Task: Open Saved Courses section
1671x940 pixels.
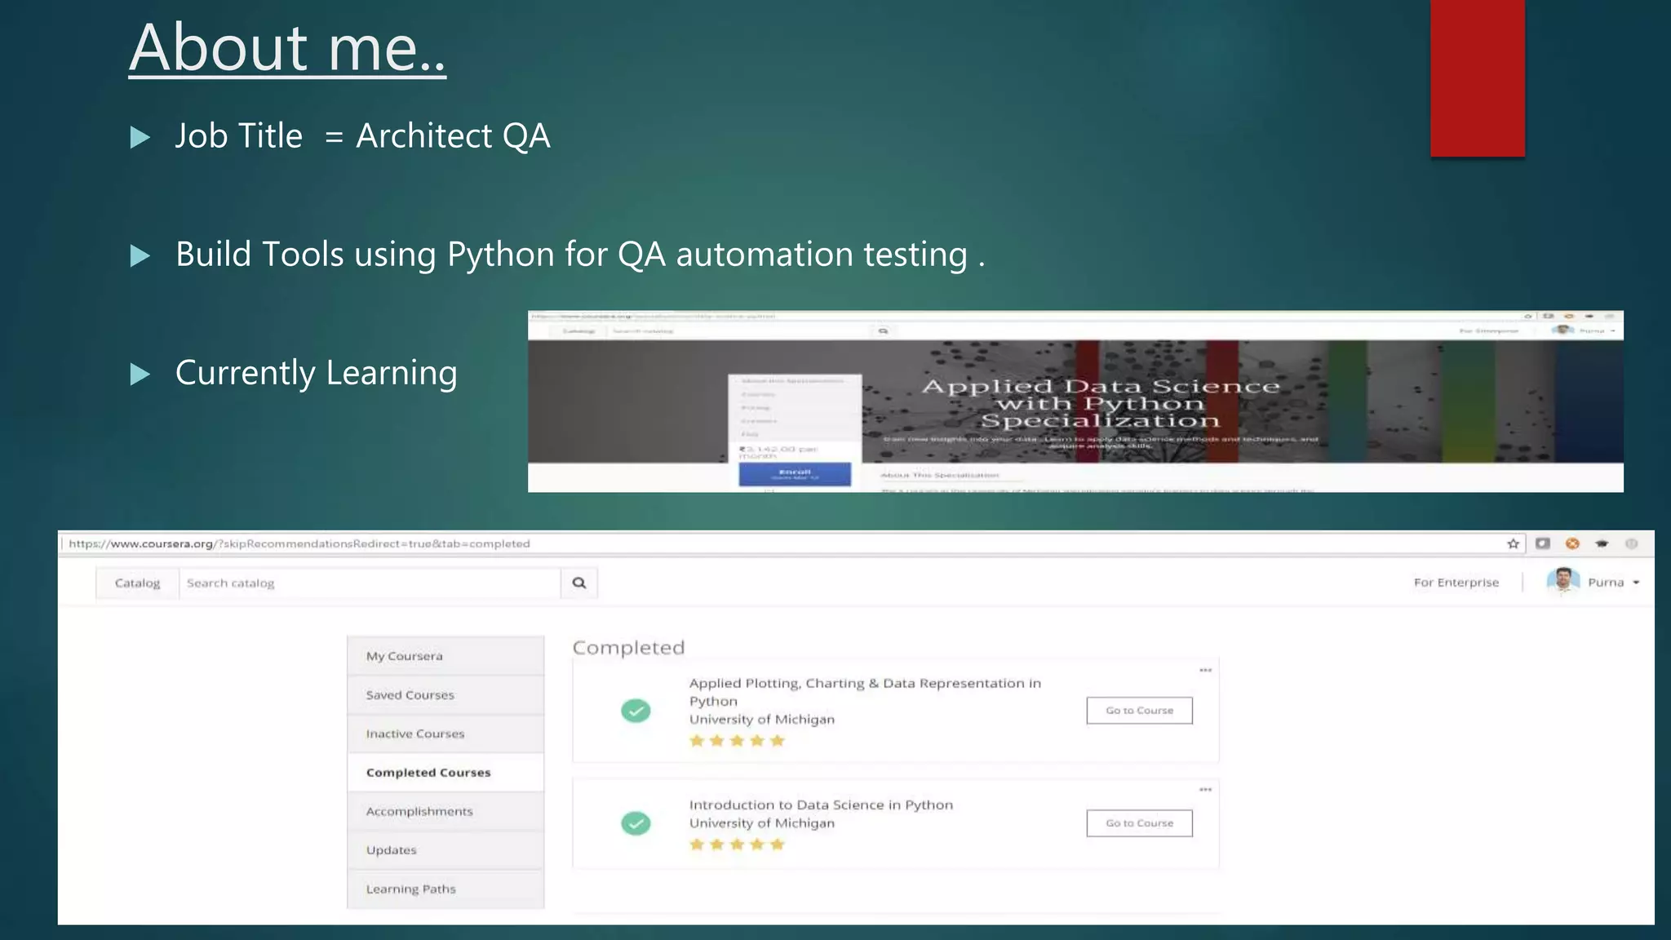Action: tap(445, 695)
